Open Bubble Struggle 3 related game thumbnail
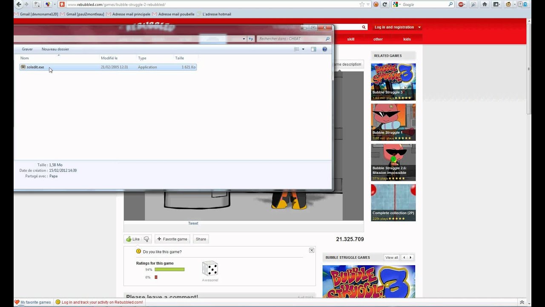545x307 pixels. coord(393,82)
